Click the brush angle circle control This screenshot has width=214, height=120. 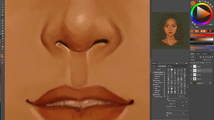pos(185,104)
